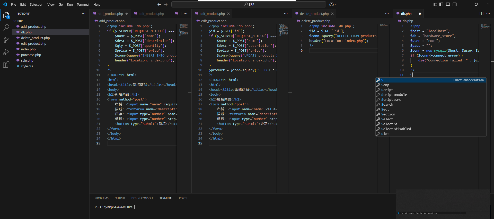This screenshot has height=219, width=494.
Task: Click split editor right icon
Action: pos(481,14)
